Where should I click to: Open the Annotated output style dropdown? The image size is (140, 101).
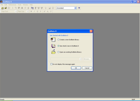pyautogui.click(x=75, y=8)
